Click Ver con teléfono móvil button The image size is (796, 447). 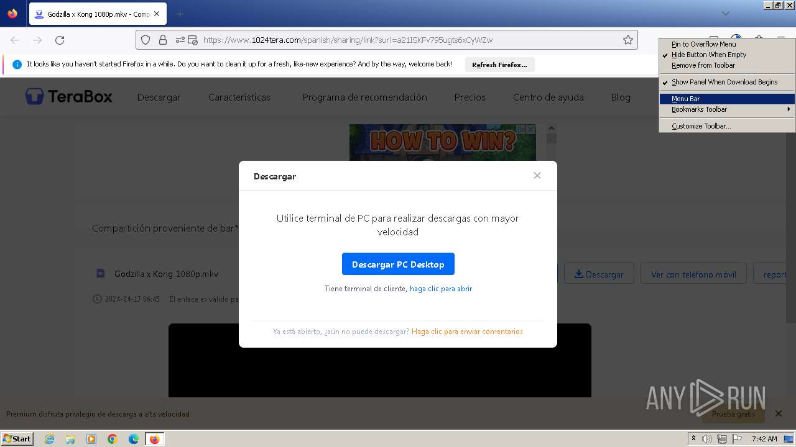coord(693,274)
